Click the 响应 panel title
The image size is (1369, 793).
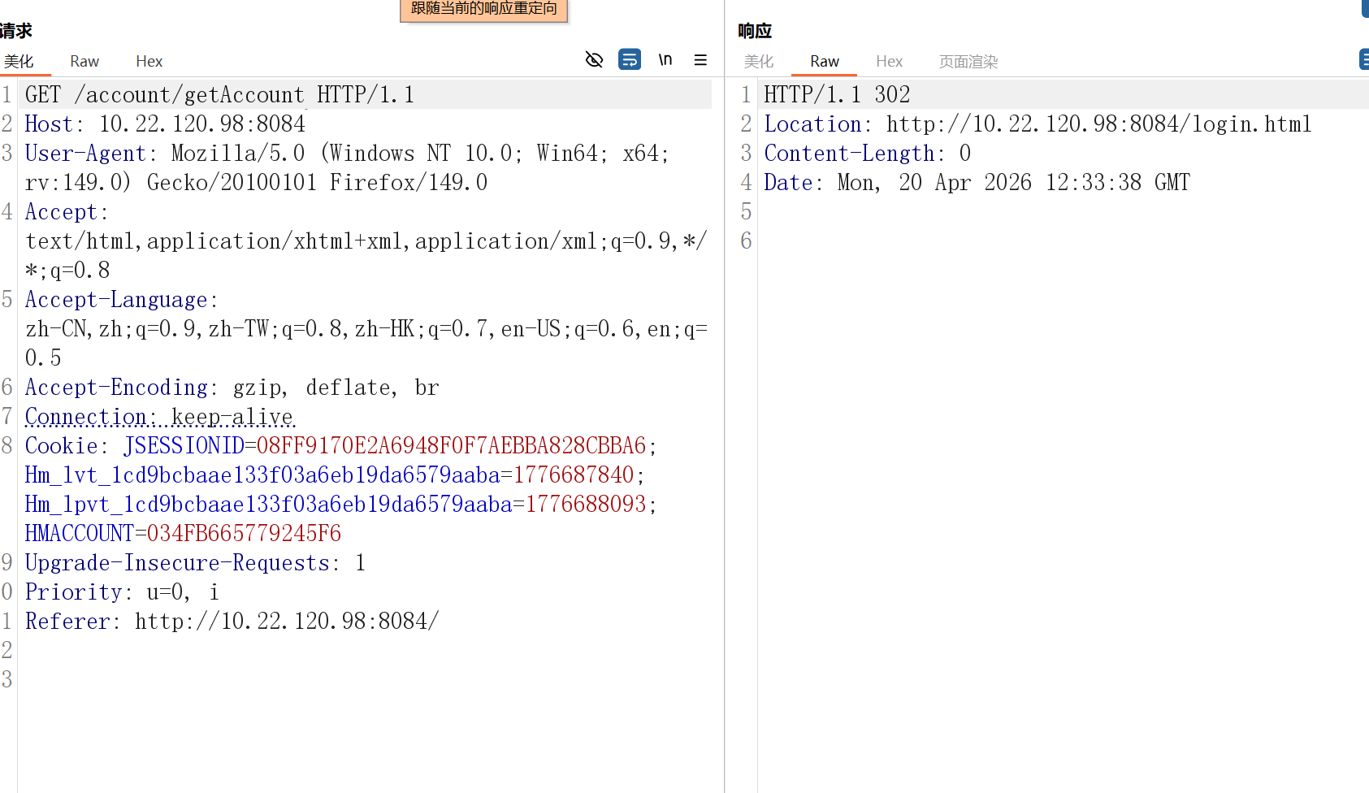click(x=755, y=31)
